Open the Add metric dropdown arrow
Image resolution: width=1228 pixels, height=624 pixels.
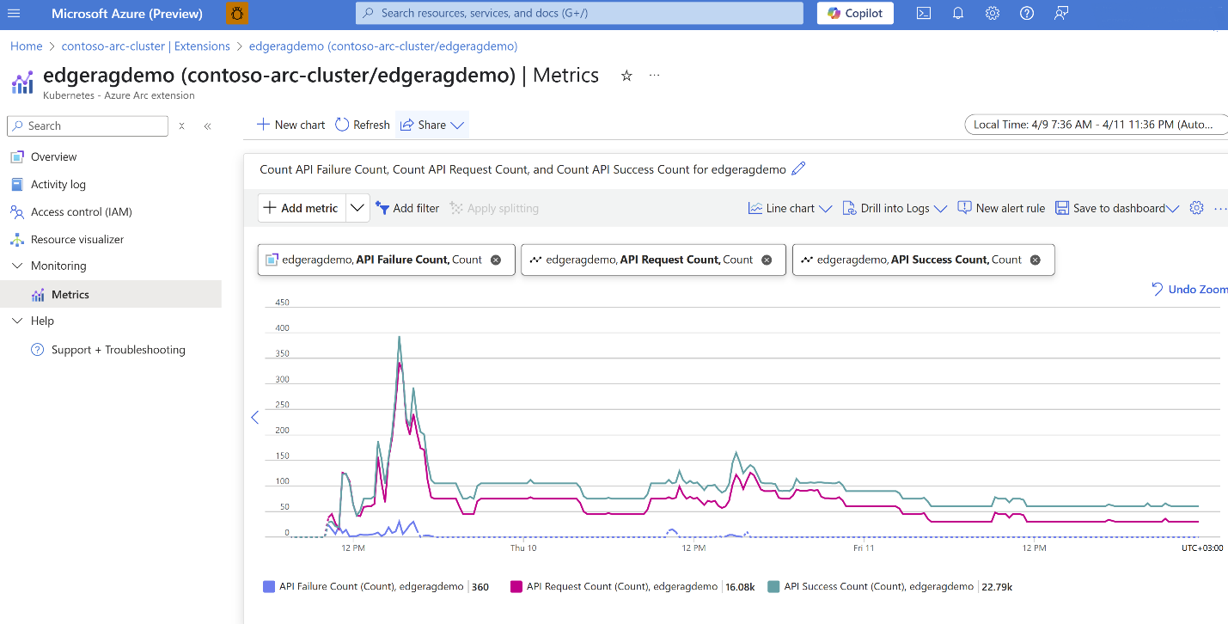(357, 208)
